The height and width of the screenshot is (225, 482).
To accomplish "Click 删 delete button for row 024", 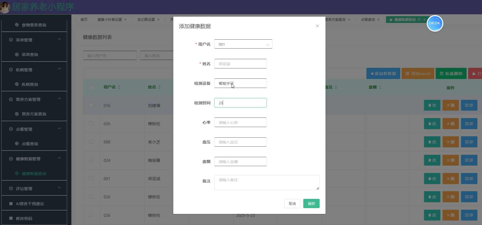I will [x=451, y=160].
